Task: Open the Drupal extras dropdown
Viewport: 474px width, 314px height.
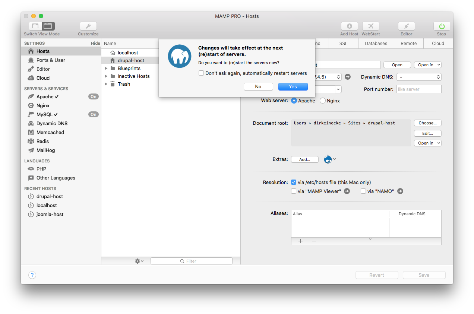Action: point(329,159)
